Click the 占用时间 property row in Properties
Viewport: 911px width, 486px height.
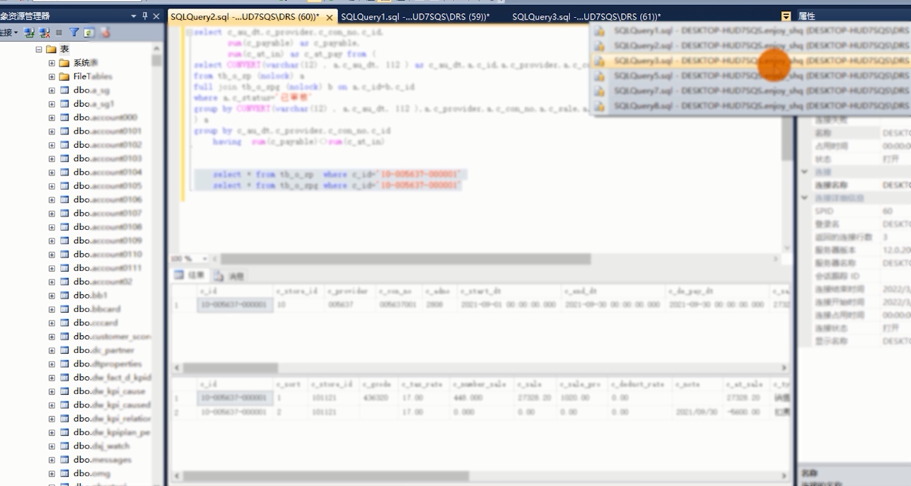coord(855,146)
